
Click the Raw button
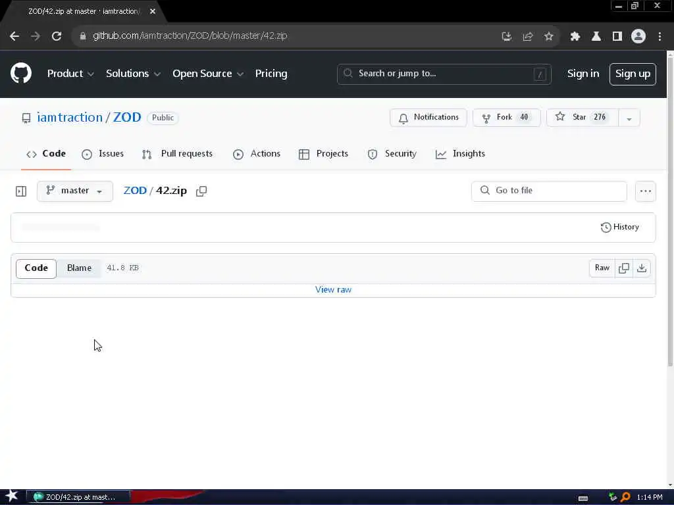click(602, 268)
